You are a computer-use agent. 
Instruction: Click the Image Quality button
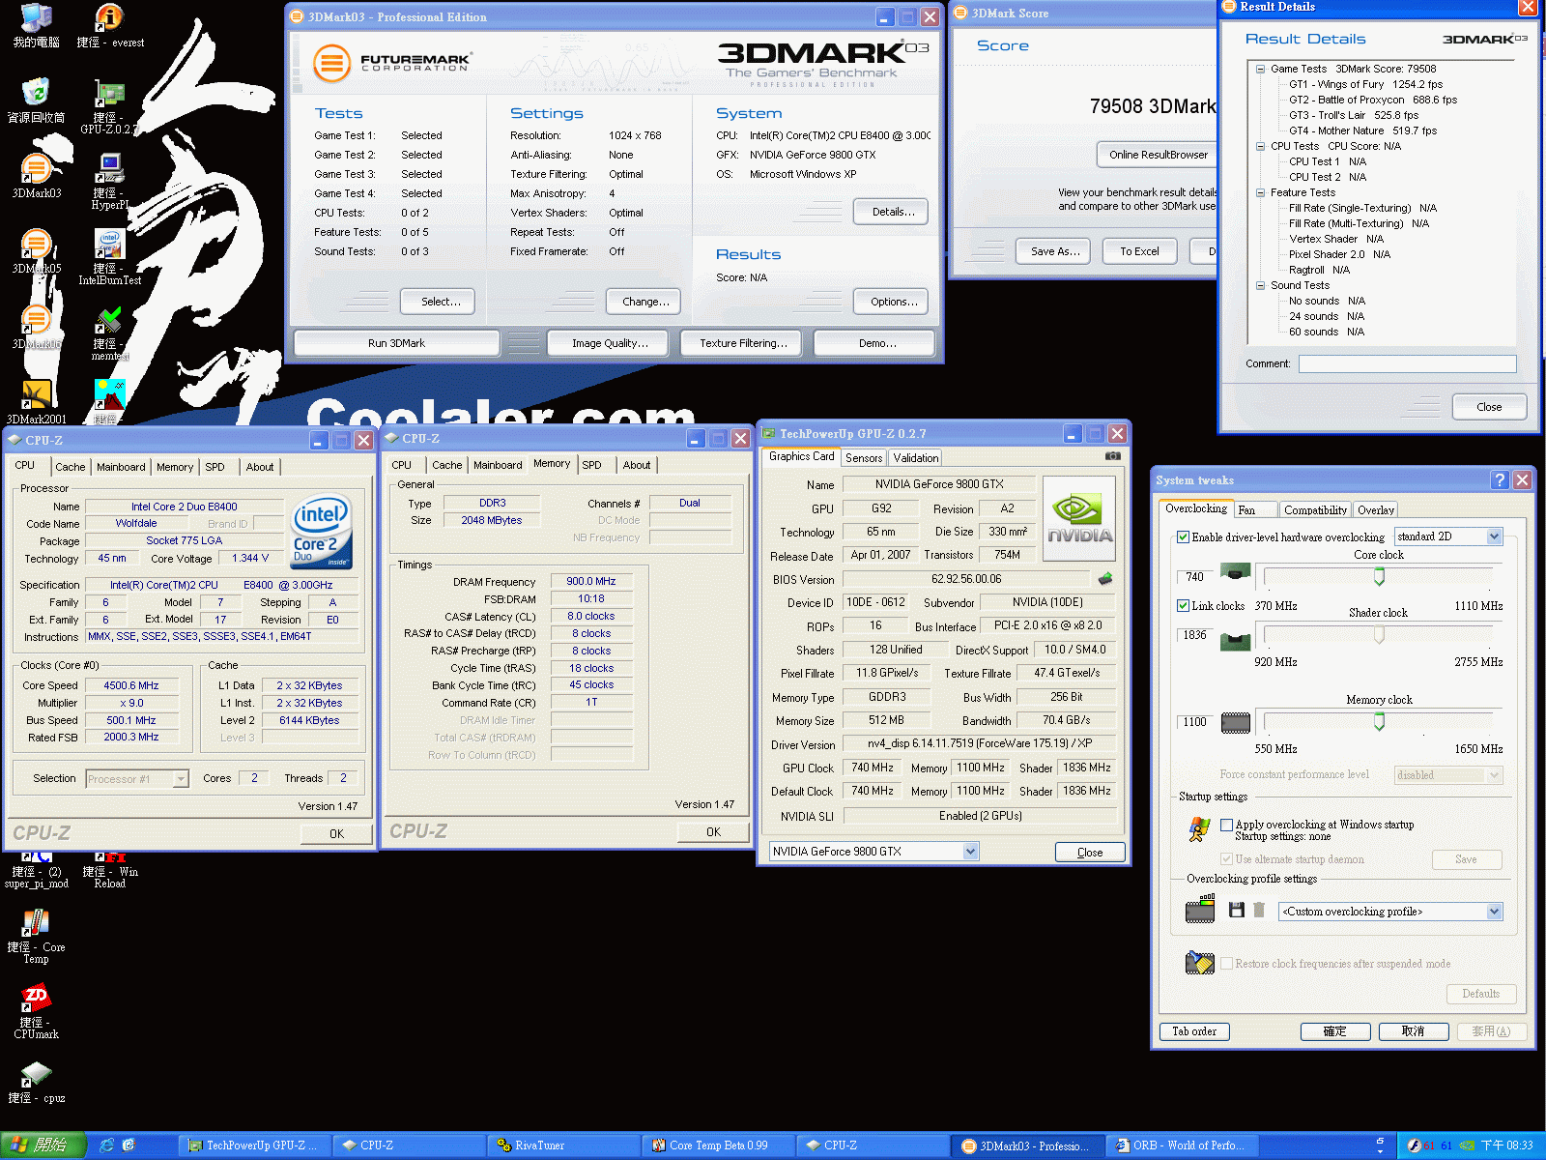[x=610, y=343]
